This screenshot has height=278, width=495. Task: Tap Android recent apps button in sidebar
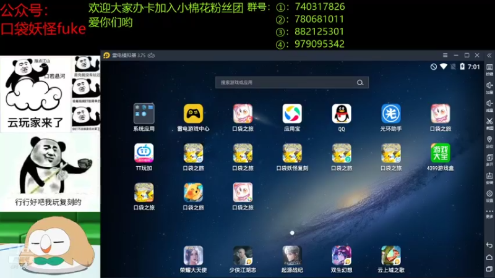(489, 269)
